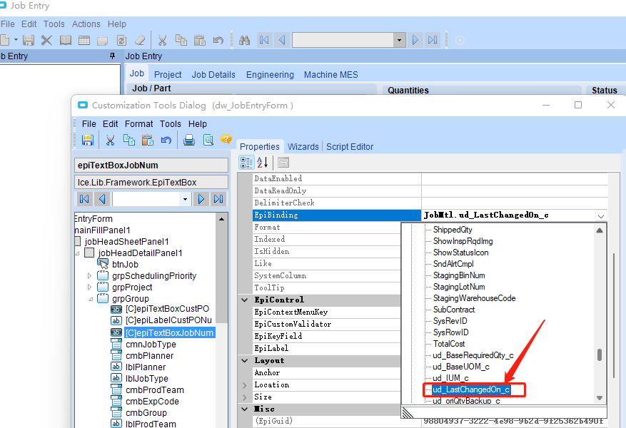Expand the Size property

coord(245,397)
